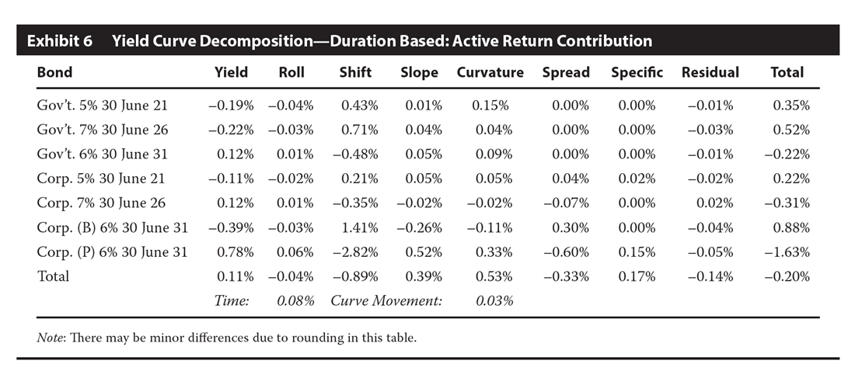Select the Slope column header
Image resolution: width=855 pixels, height=378 pixels.
pyautogui.click(x=419, y=73)
